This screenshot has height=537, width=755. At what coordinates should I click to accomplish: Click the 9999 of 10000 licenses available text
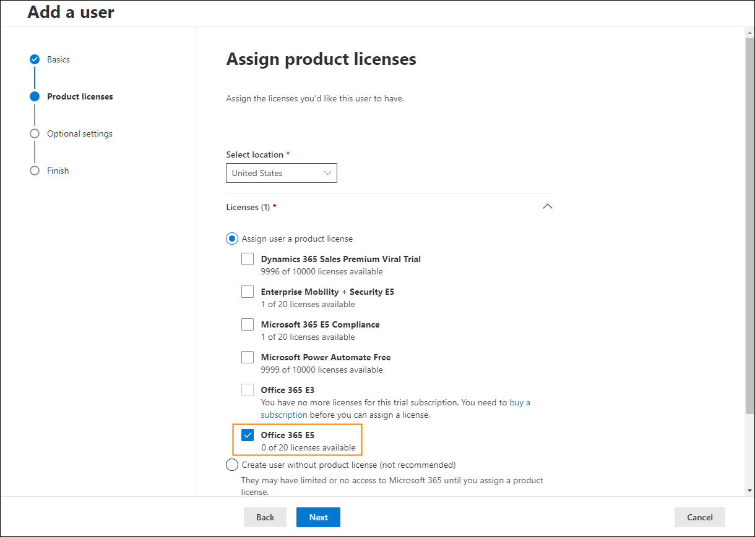(x=322, y=370)
